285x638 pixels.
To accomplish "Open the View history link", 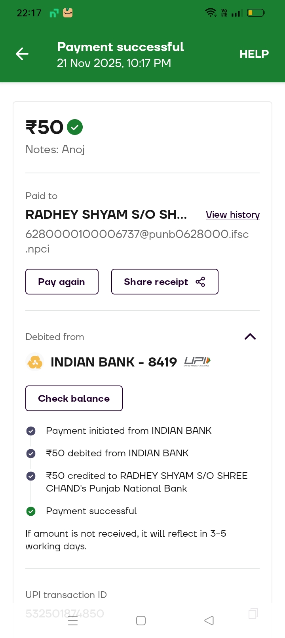I will (x=233, y=215).
